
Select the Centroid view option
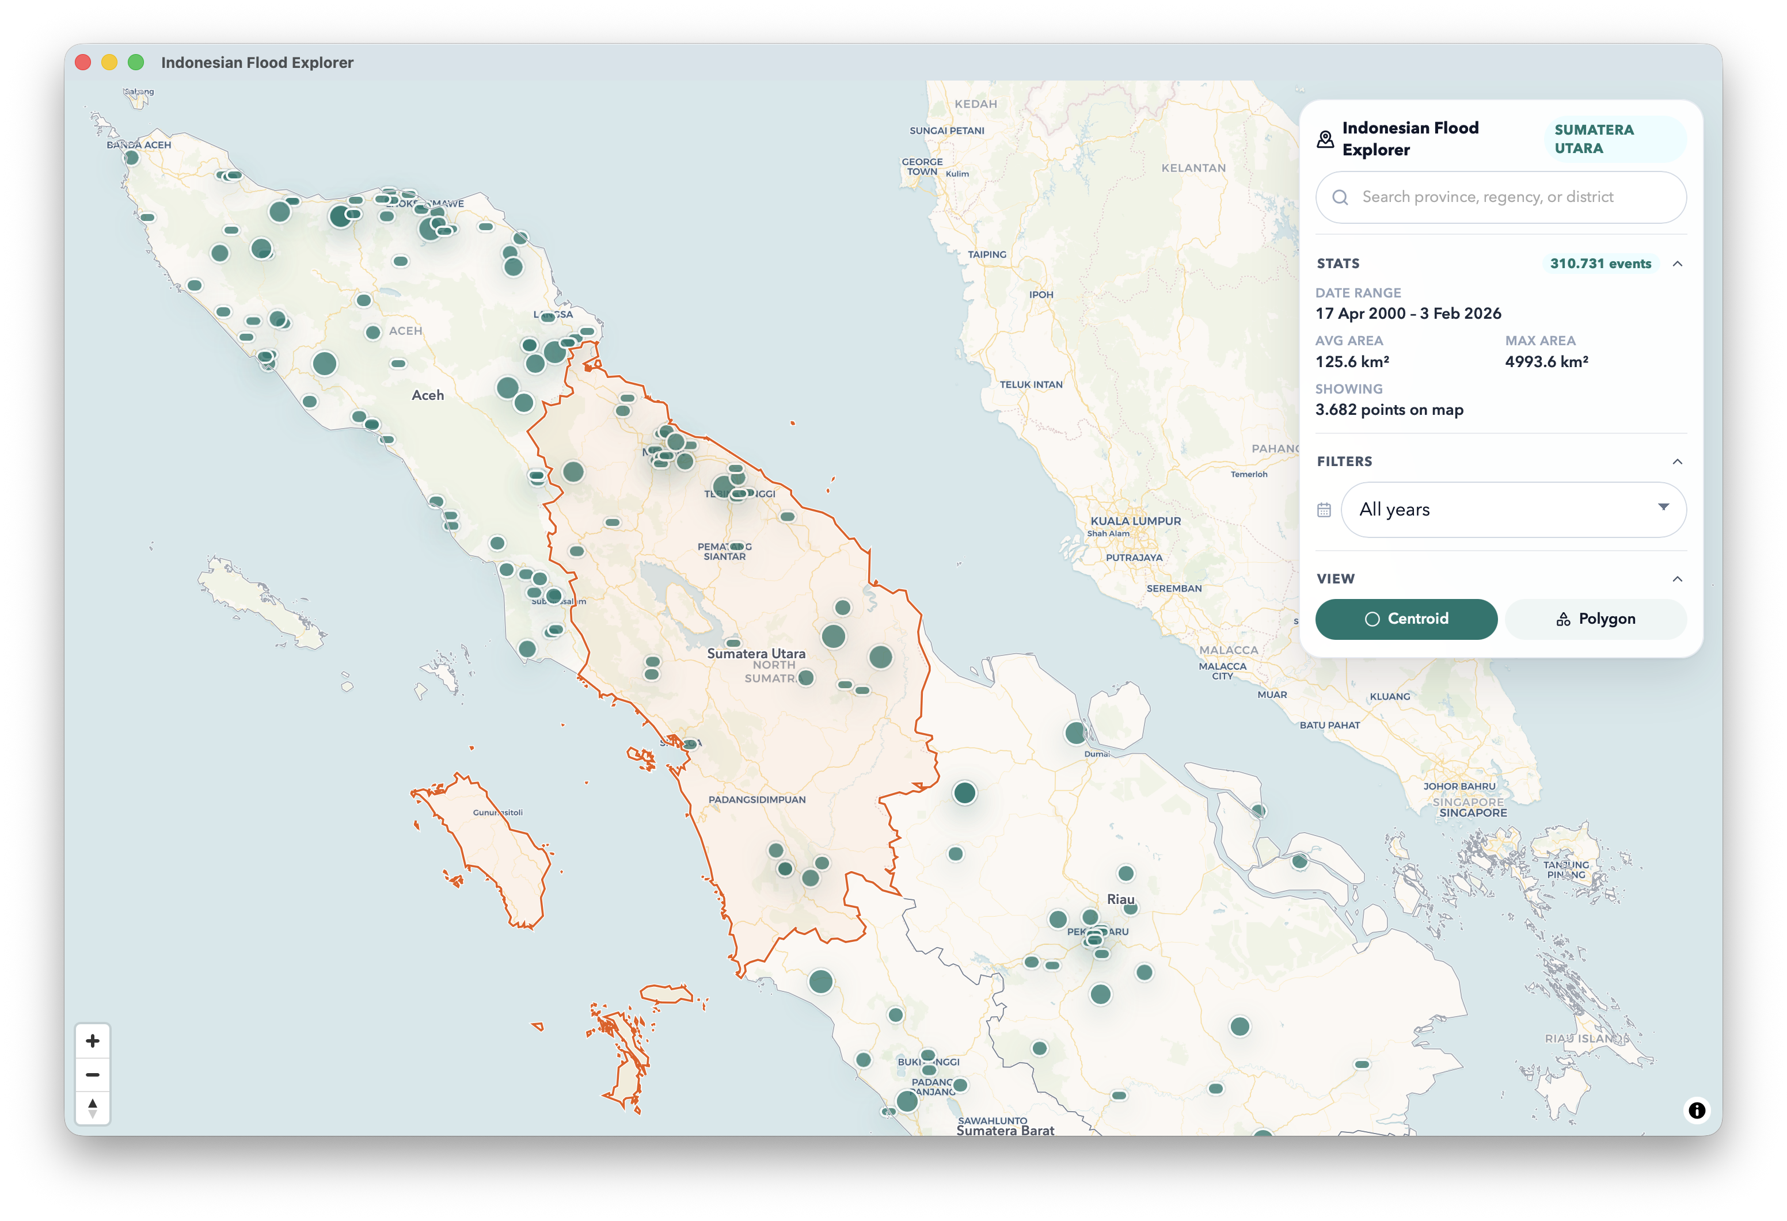pos(1406,619)
